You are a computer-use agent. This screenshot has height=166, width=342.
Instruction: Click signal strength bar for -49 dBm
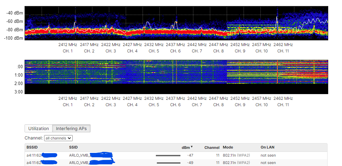[169, 163]
